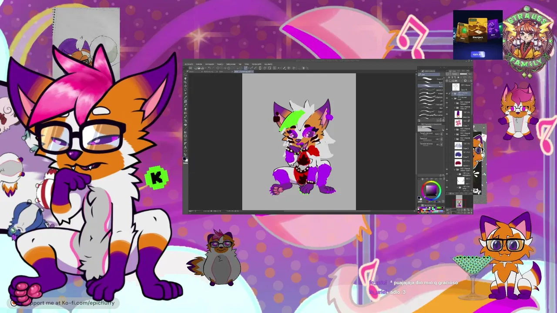The height and width of the screenshot is (313, 557).
Task: Open the Archivo menu
Action: click(x=189, y=64)
